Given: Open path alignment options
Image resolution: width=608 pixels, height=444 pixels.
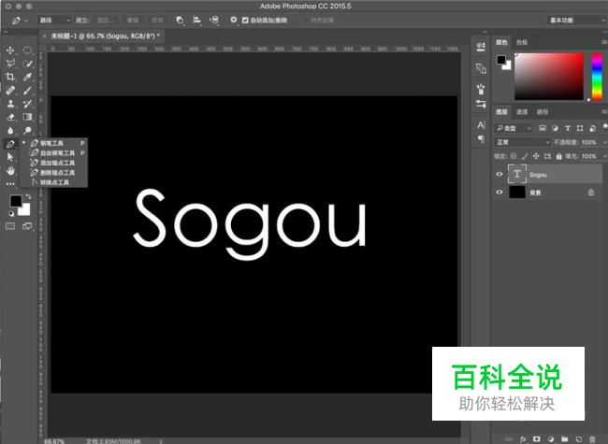Looking at the screenshot, I should click(197, 21).
